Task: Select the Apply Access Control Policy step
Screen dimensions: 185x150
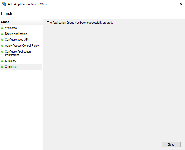Action: pos(22,46)
